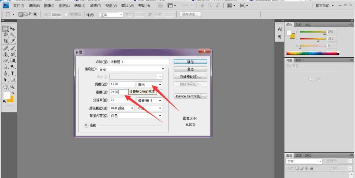Choose New Selection mode in options bar

click(21, 15)
